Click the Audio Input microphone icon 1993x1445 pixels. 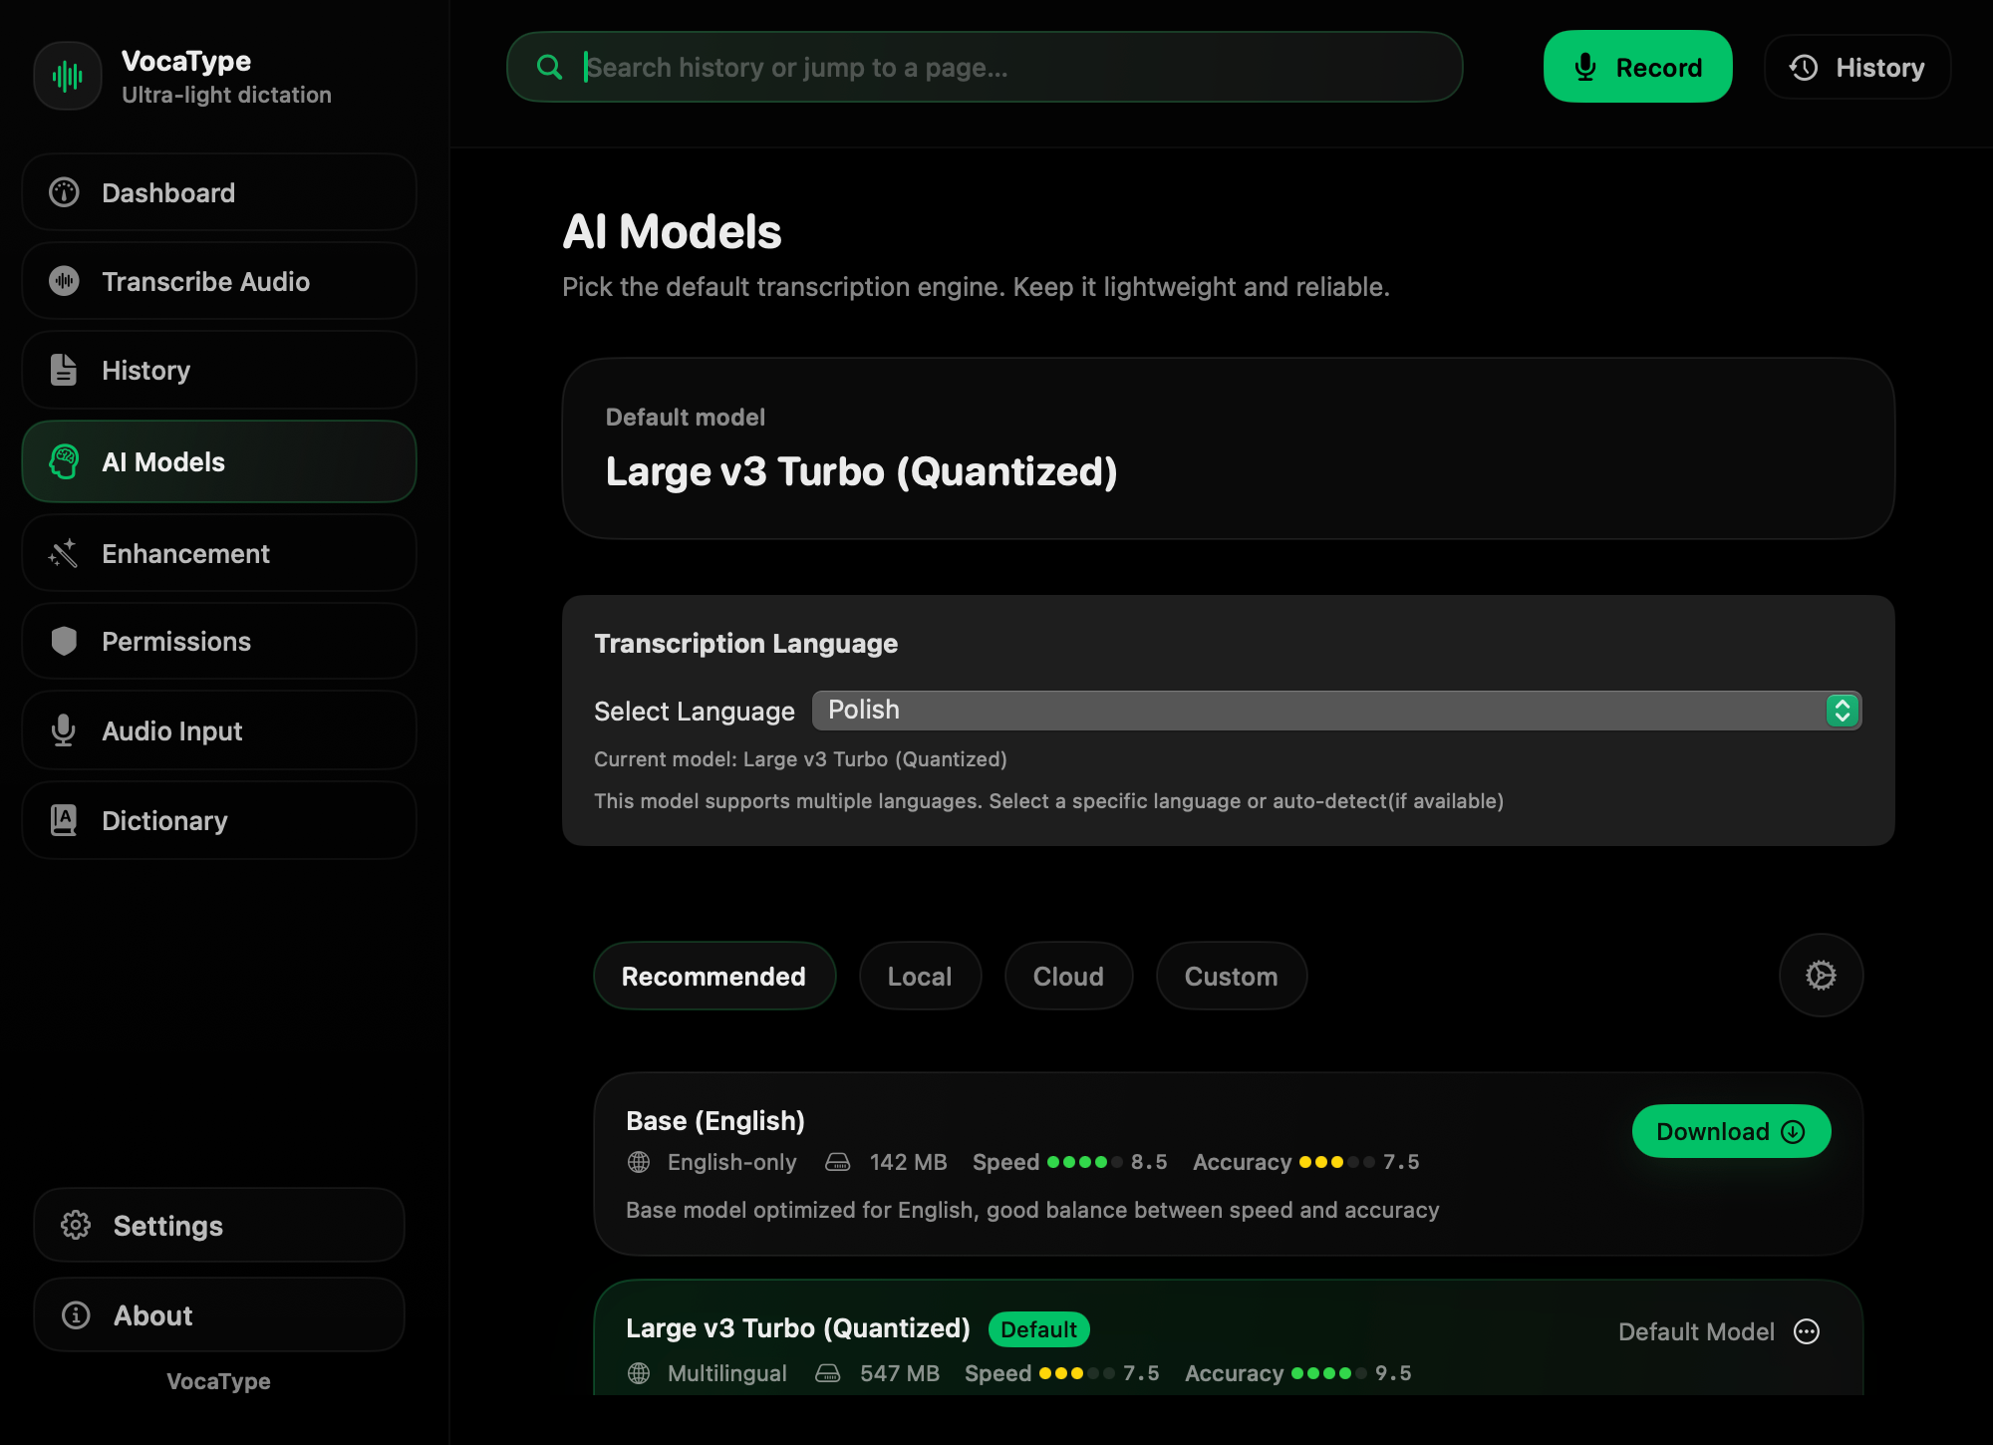(64, 730)
